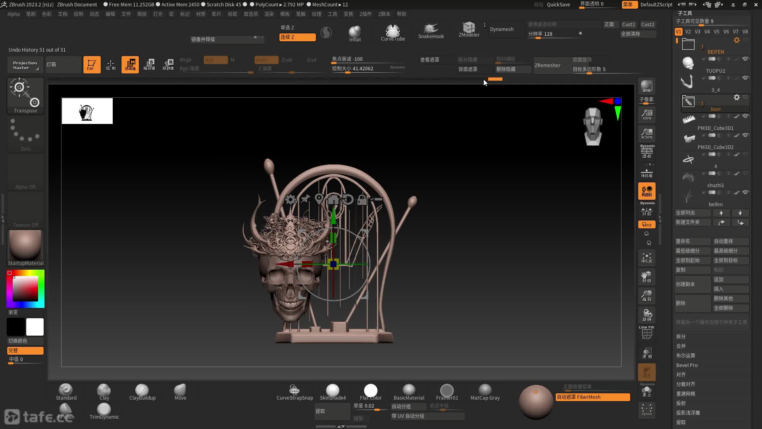
Task: Toggle Dynamic solo (孤立) mode
Action: click(647, 390)
